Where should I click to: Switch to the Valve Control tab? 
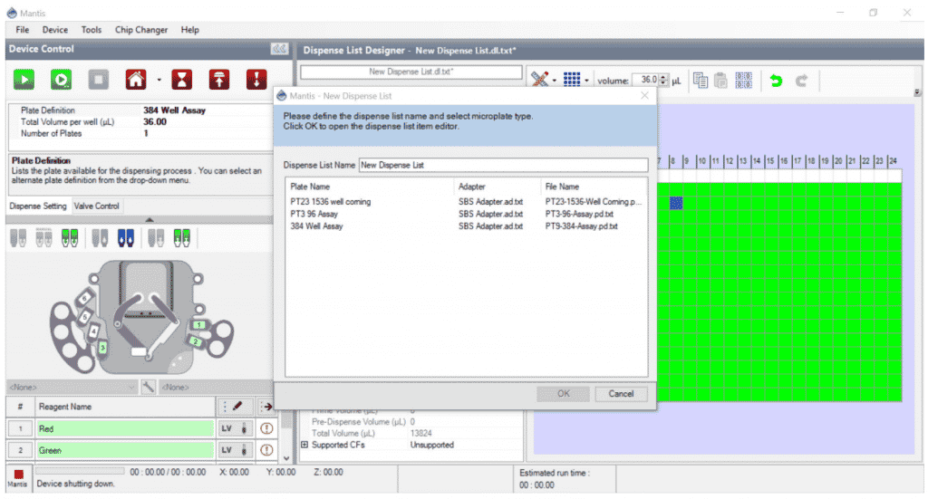point(96,206)
